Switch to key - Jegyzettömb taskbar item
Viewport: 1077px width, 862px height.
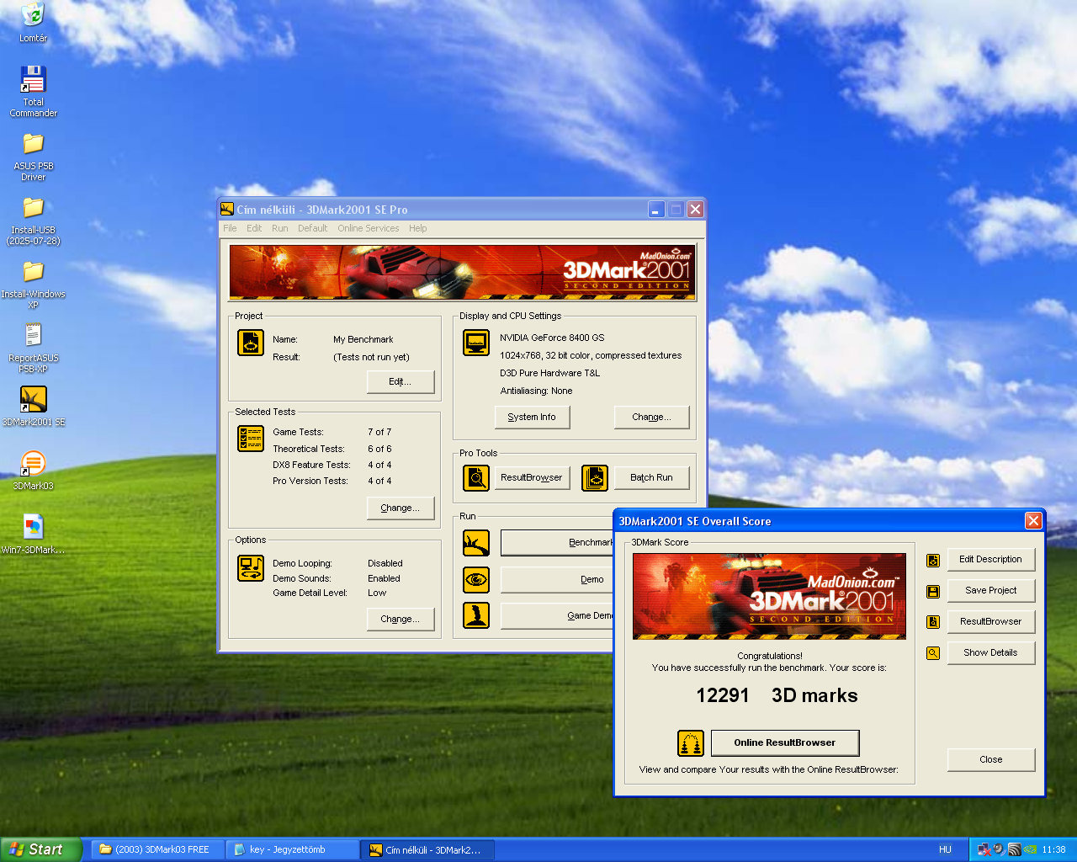click(292, 849)
